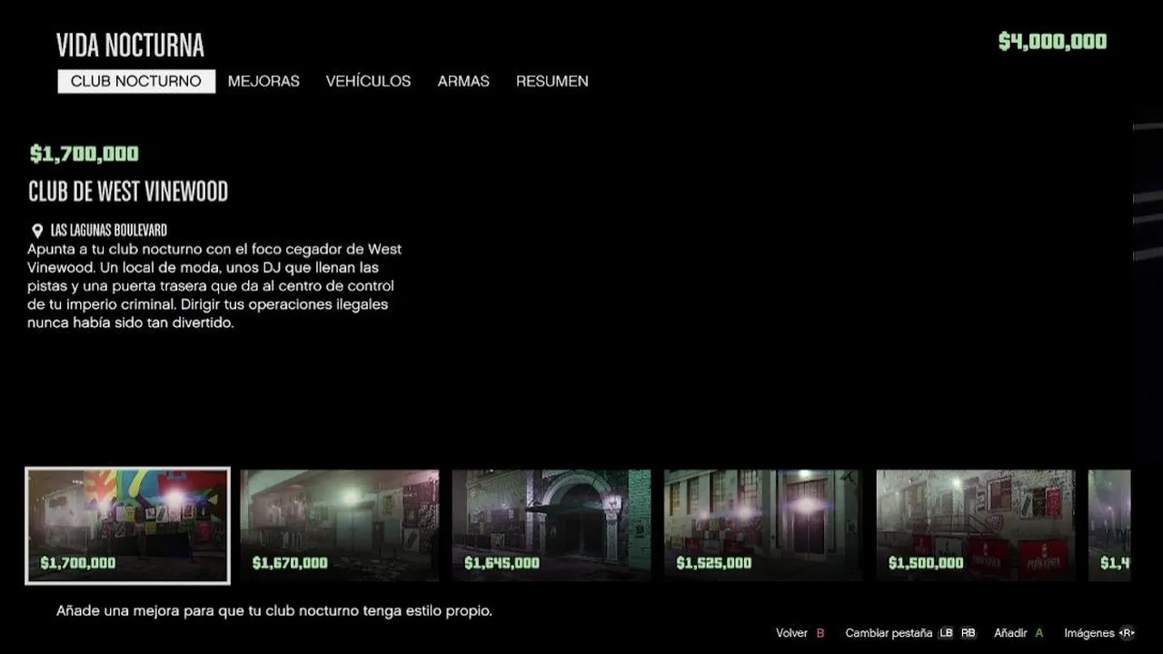Click the RB bumper icon

point(969,633)
